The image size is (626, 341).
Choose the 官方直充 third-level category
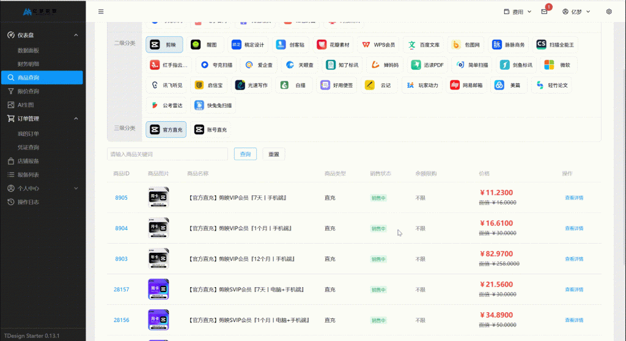pyautogui.click(x=166, y=130)
